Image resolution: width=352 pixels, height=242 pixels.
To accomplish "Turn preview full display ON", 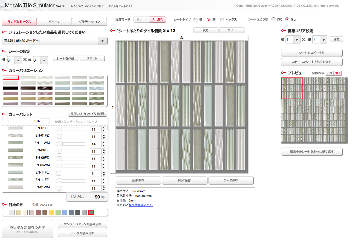I will [x=330, y=73].
